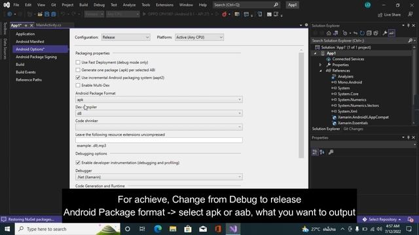This screenshot has height=235, width=419.
Task: Click Show All Files icon in Solution Explorer
Action: 376,33
